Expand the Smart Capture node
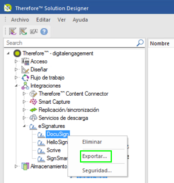This screenshot has height=183, width=174. pyautogui.click(x=24, y=102)
